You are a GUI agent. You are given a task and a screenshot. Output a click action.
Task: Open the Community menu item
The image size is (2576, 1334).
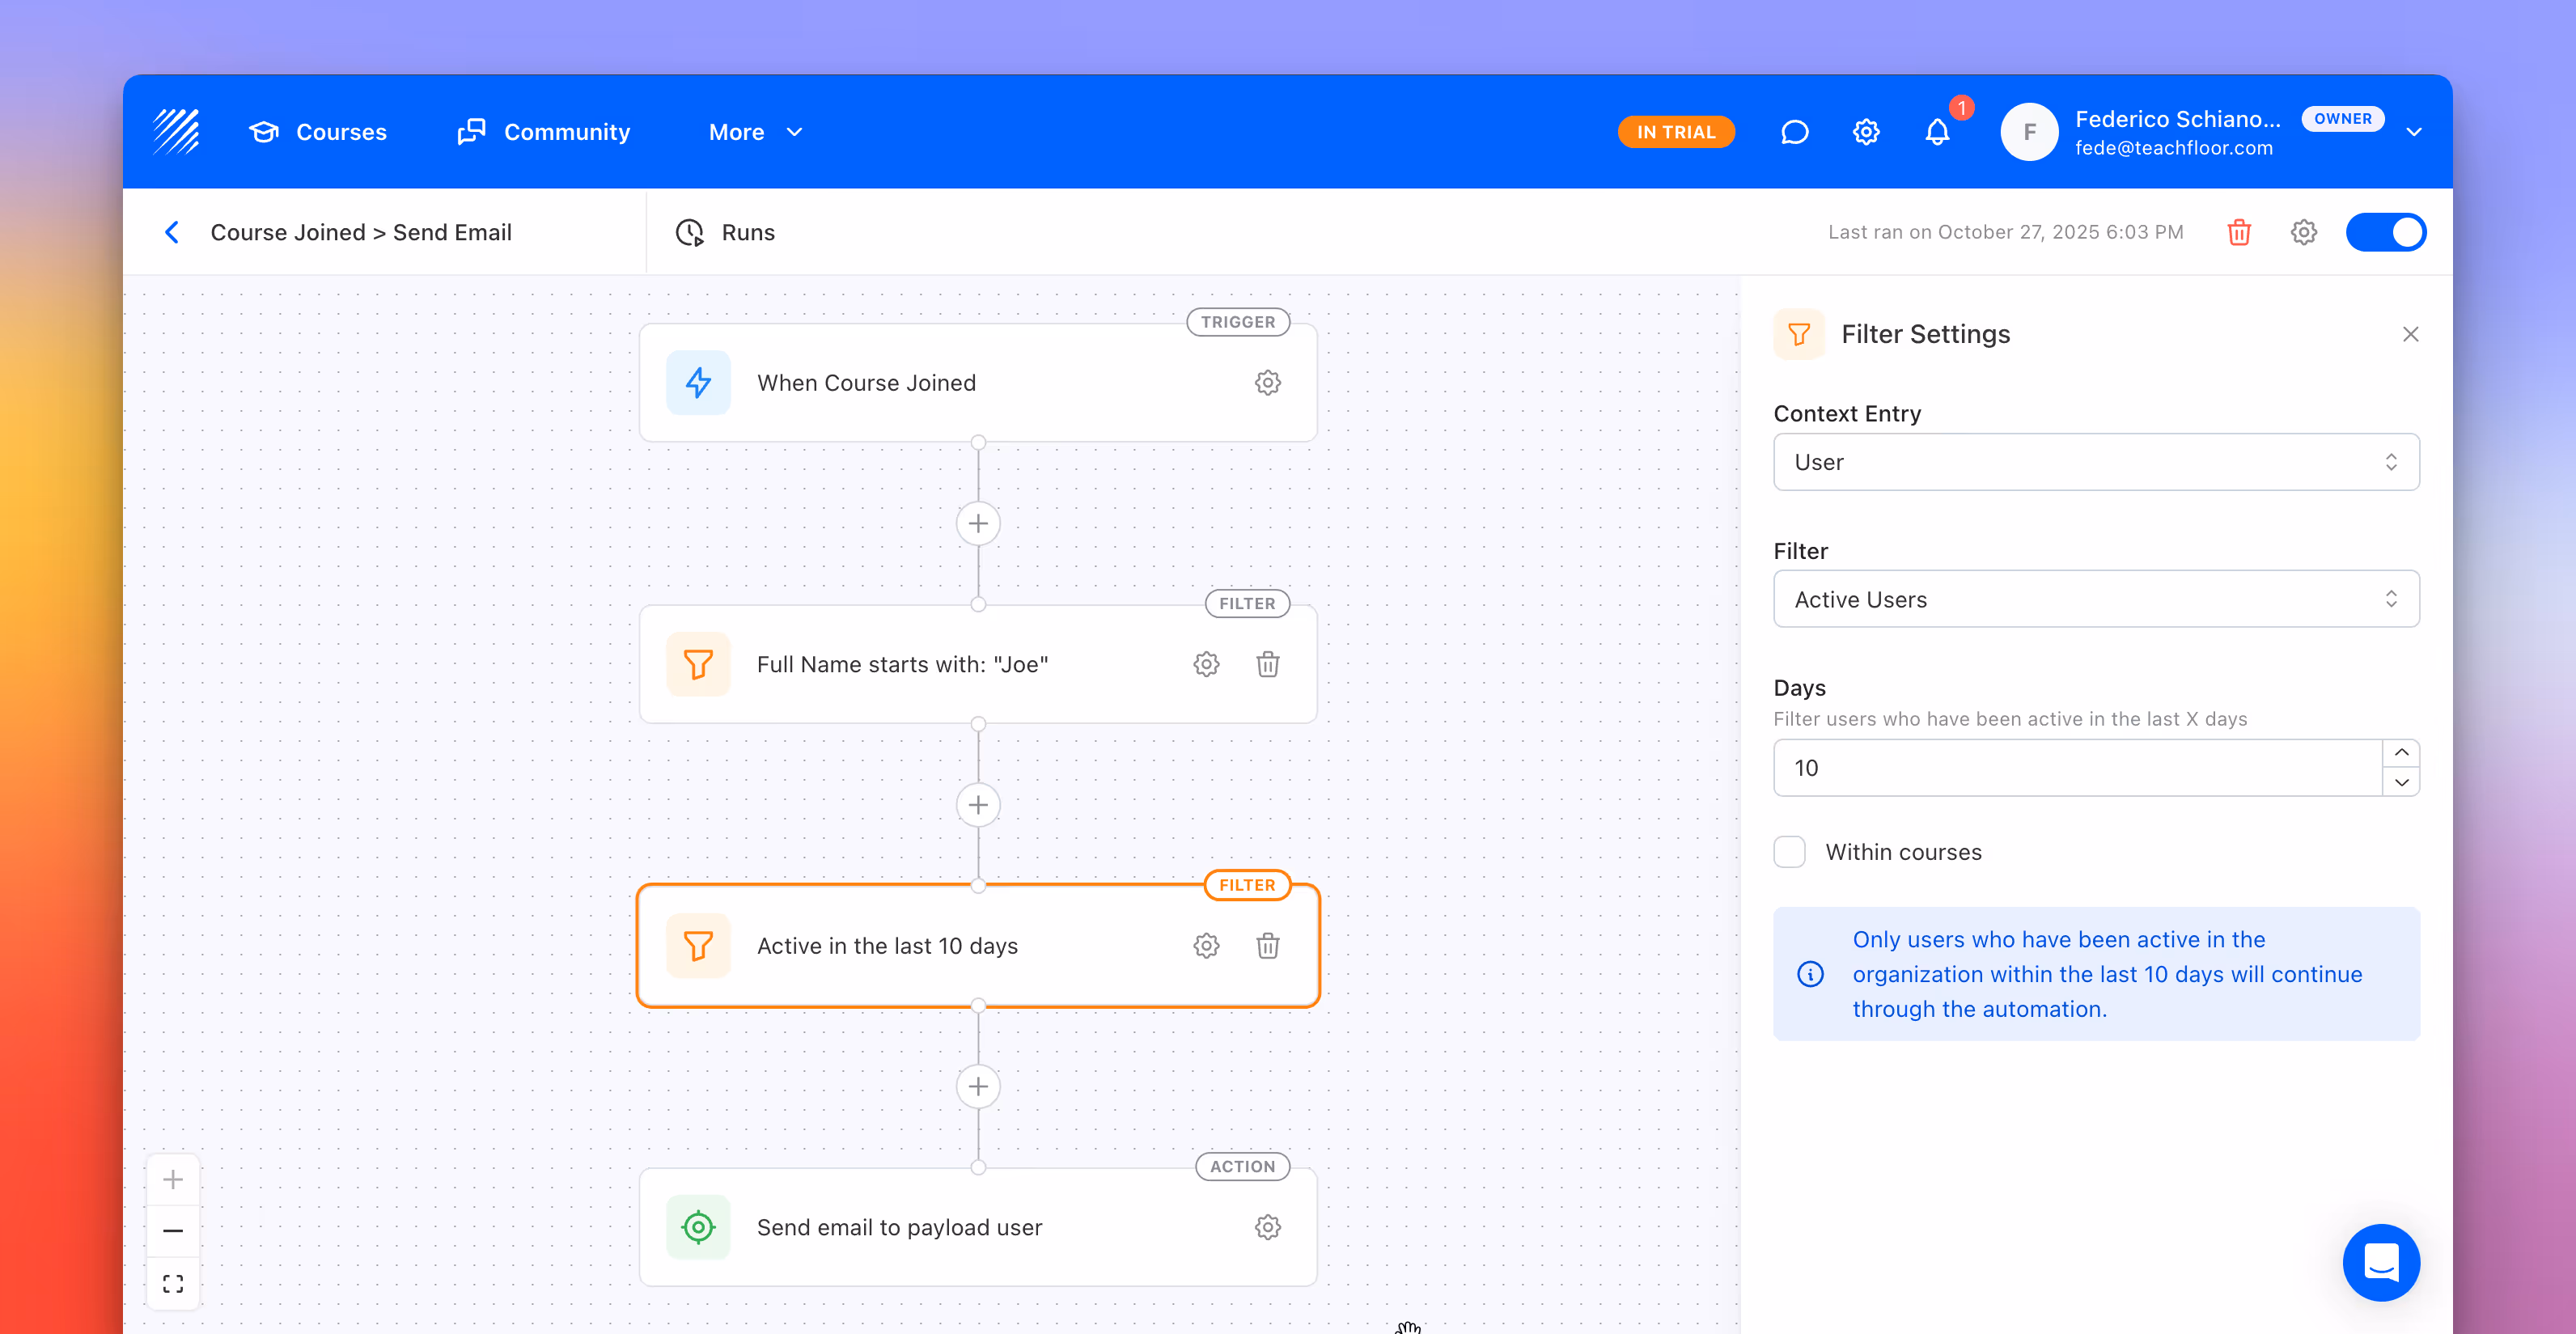point(544,132)
